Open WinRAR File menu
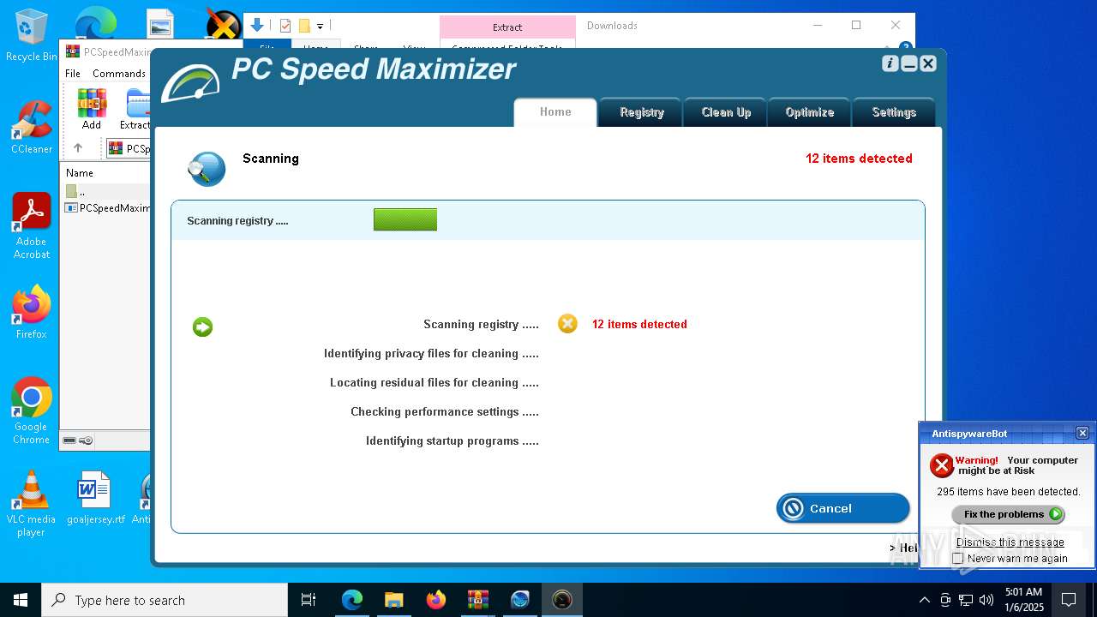 click(73, 74)
